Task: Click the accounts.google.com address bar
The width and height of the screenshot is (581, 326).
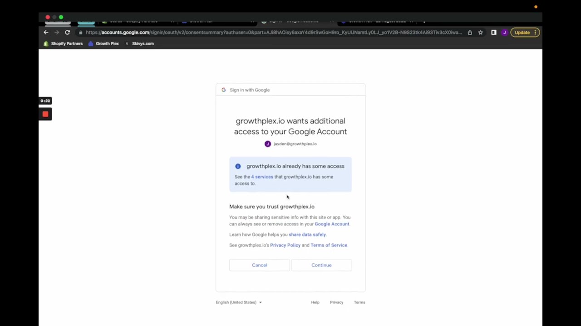Action: (x=273, y=33)
